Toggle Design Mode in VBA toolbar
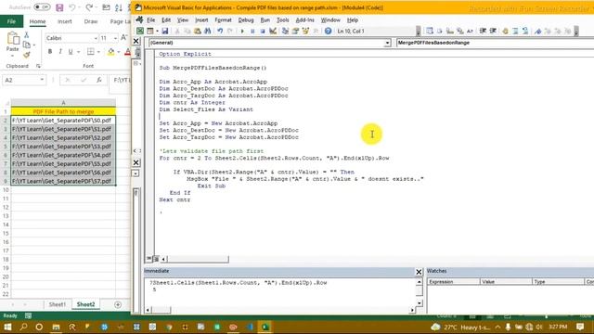This screenshot has height=334, width=594. [x=273, y=31]
